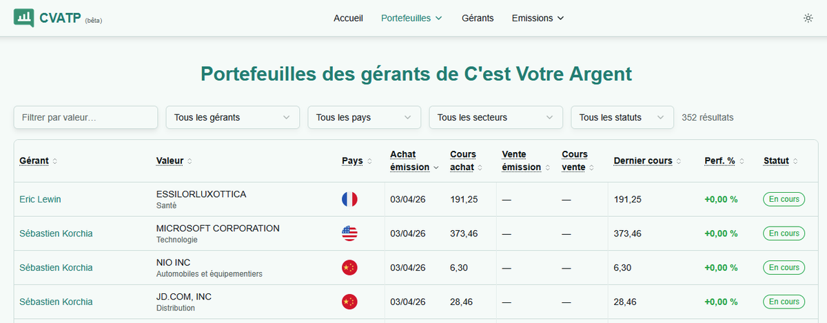This screenshot has width=827, height=323.
Task: Click the US flag in MICROSOFT CORPORATION row
Action: 349,233
